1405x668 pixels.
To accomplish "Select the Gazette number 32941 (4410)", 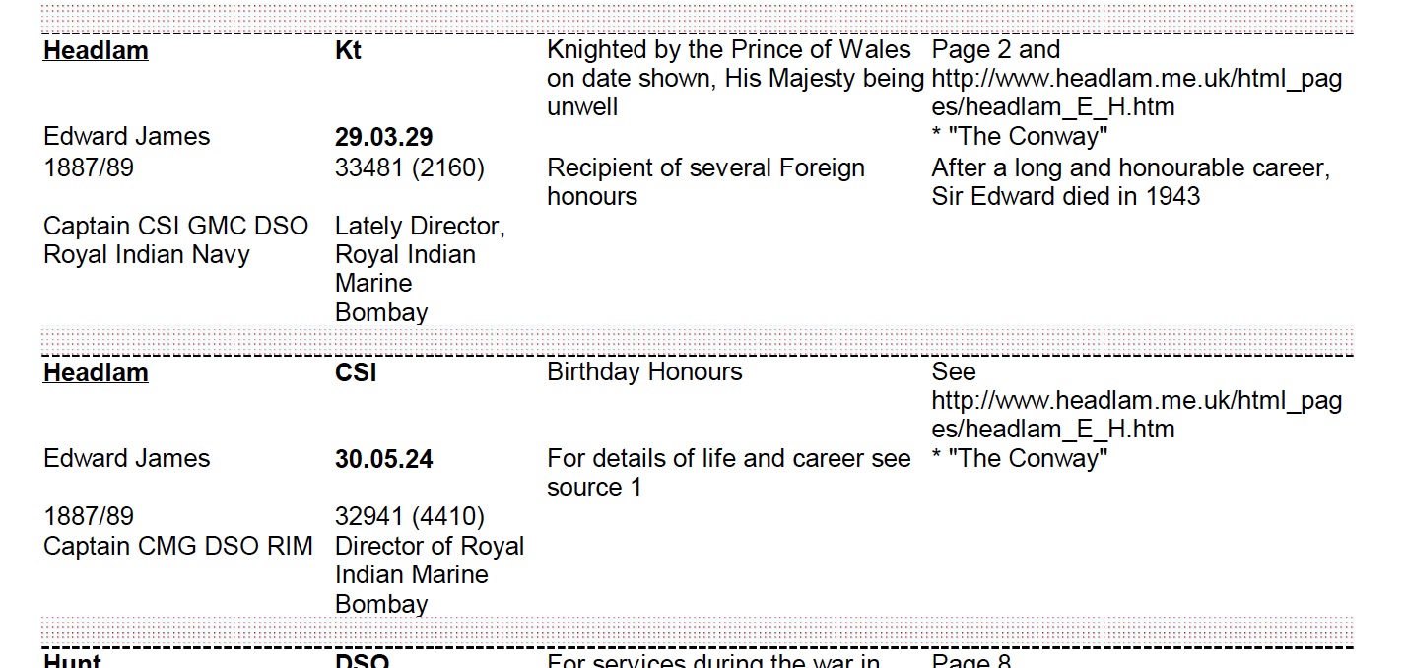I will (409, 517).
